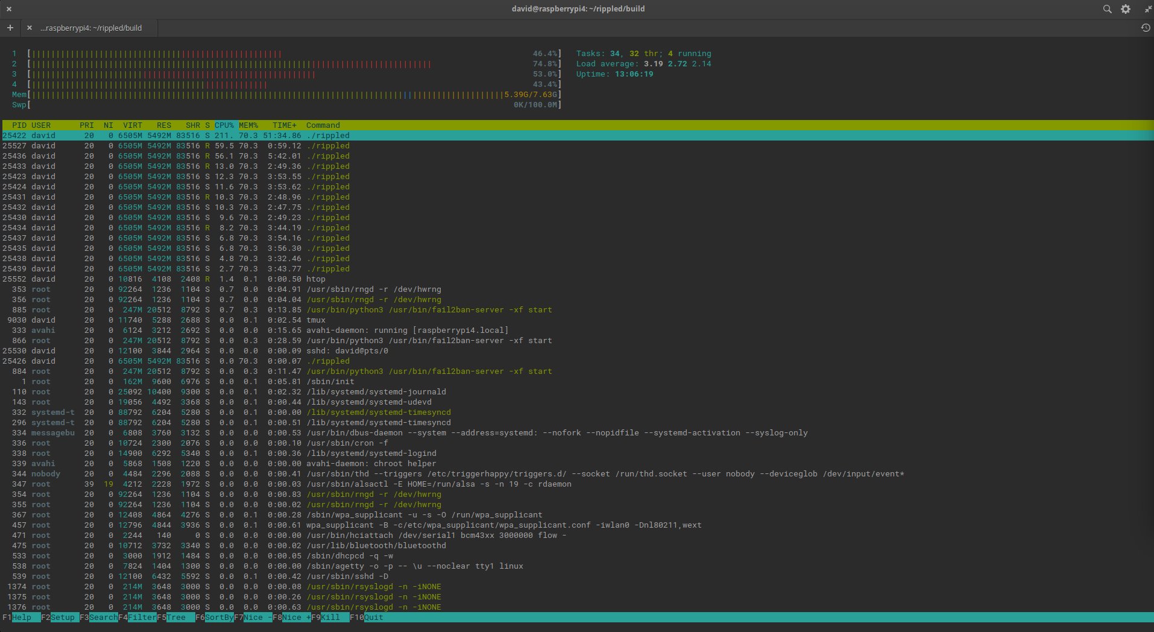Click F3 Search in htop footer
The width and height of the screenshot is (1154, 632).
pos(99,618)
